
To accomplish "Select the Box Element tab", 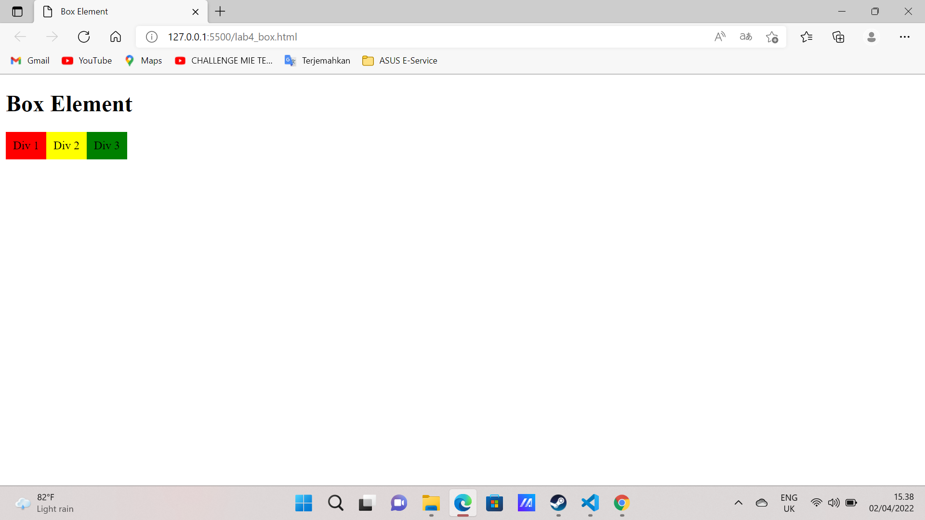I will tap(111, 12).
